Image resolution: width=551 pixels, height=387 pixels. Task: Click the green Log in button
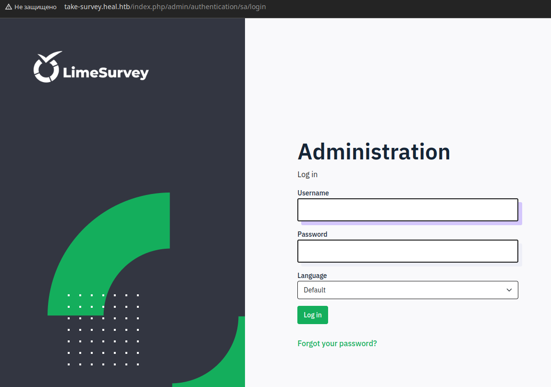pyautogui.click(x=312, y=315)
